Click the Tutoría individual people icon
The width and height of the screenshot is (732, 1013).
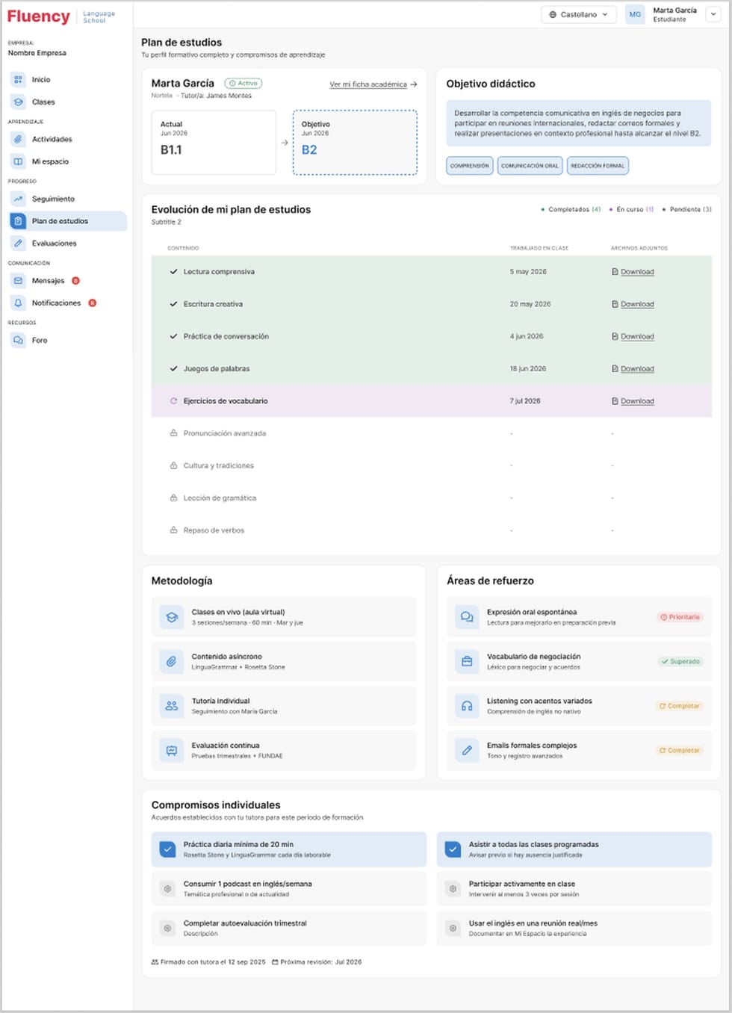tap(172, 706)
